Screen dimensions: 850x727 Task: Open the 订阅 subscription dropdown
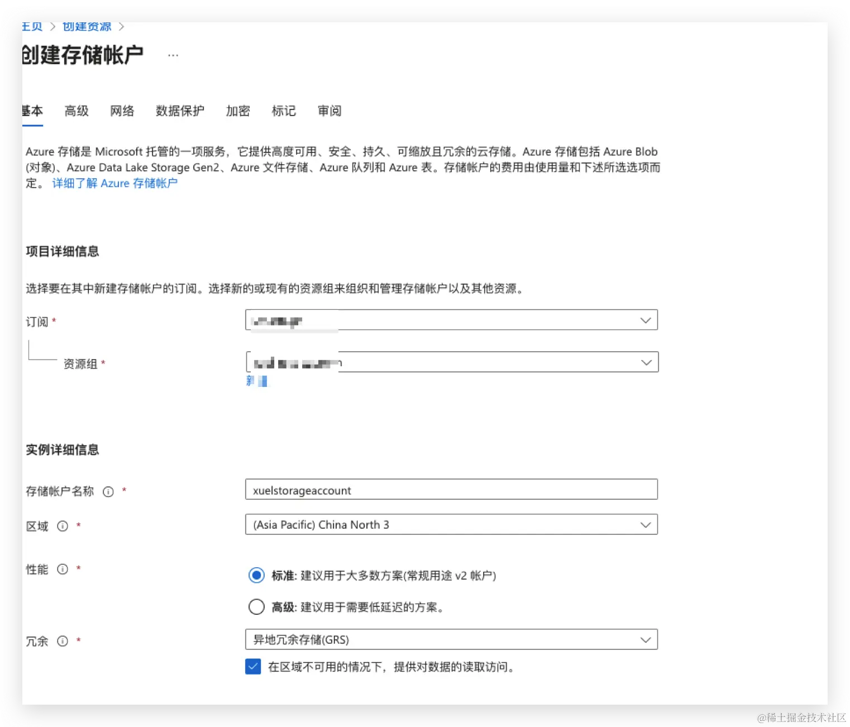451,320
